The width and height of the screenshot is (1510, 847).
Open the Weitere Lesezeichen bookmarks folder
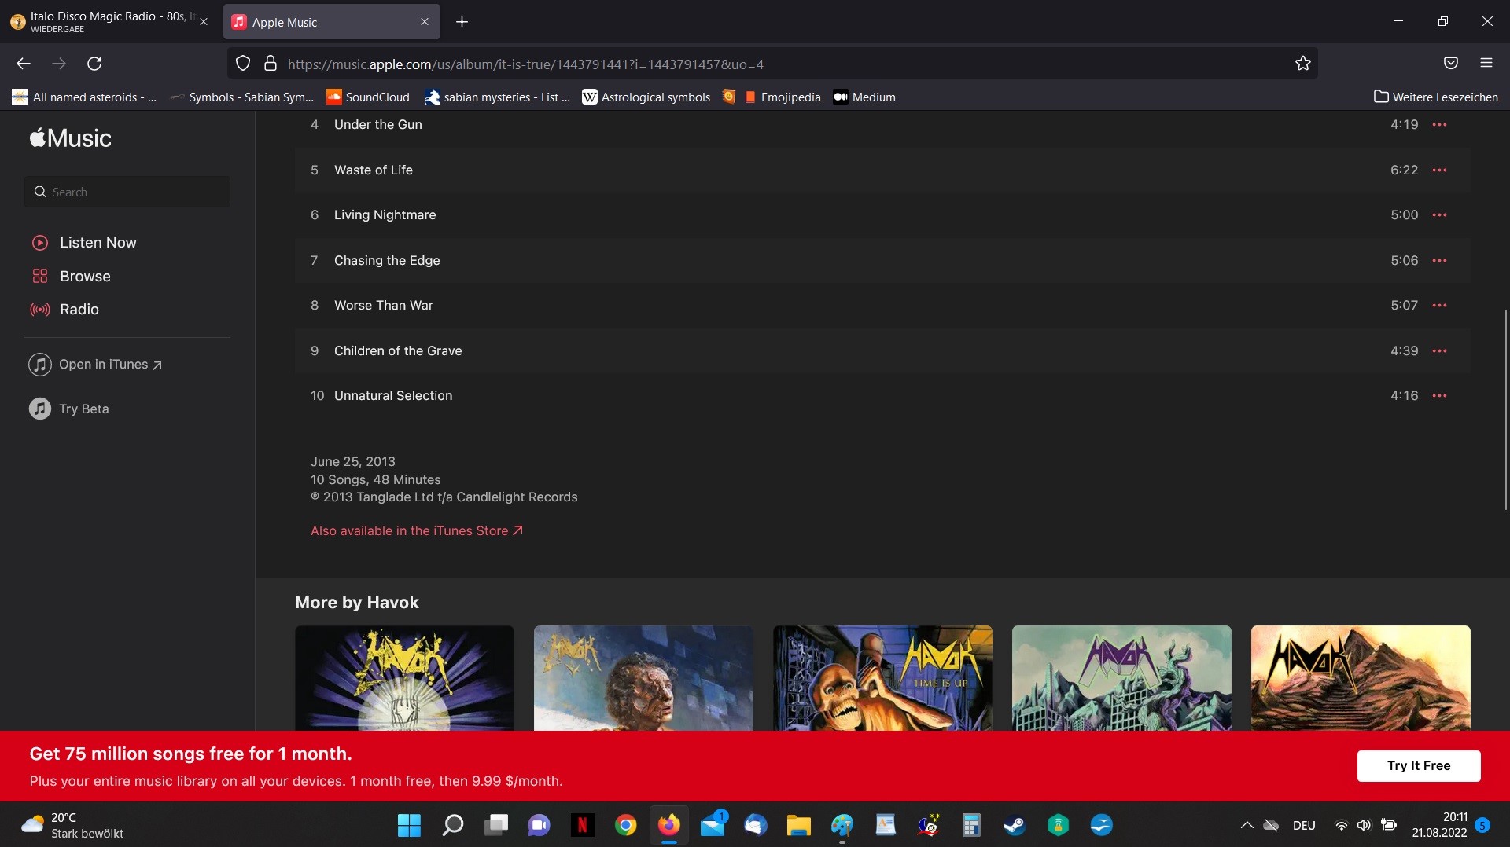pos(1435,97)
